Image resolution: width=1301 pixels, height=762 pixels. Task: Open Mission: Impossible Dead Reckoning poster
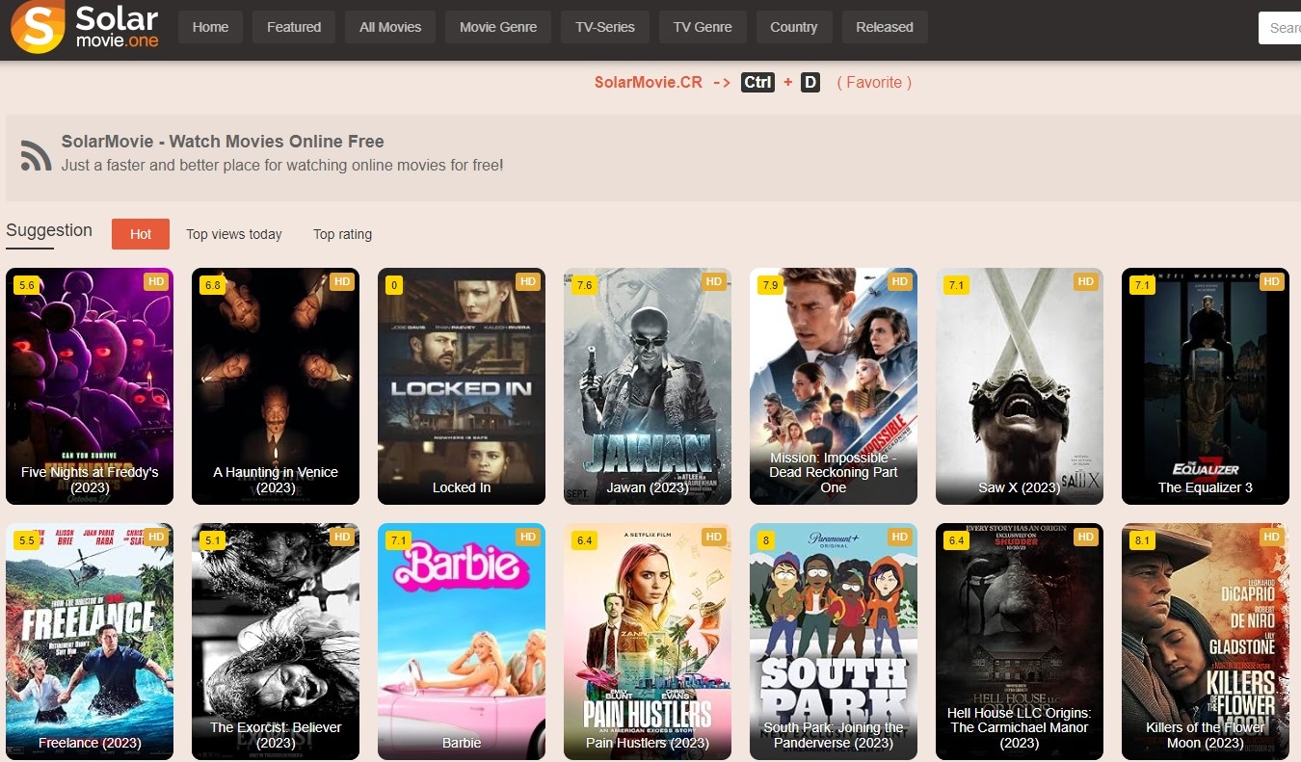point(834,386)
